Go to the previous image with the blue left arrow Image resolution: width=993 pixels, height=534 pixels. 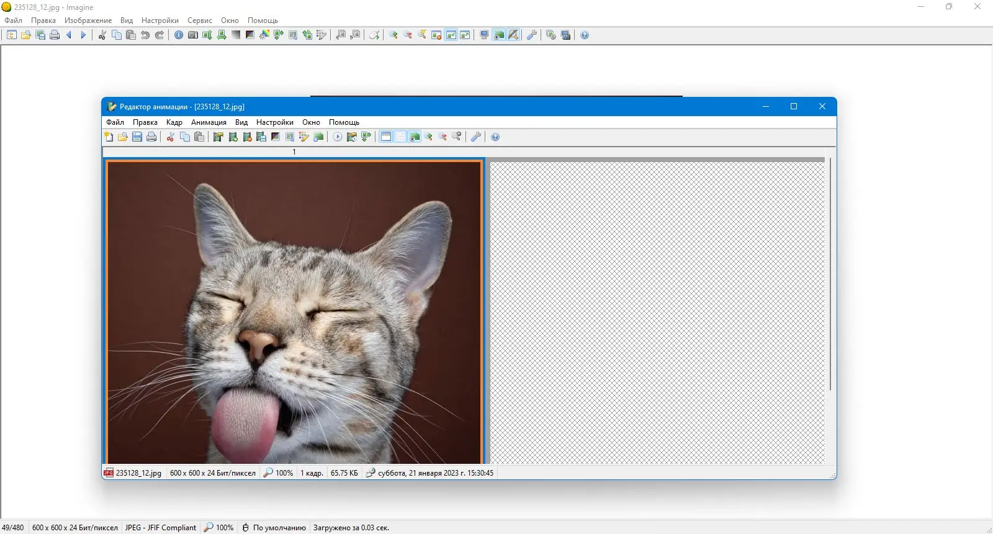(x=69, y=35)
